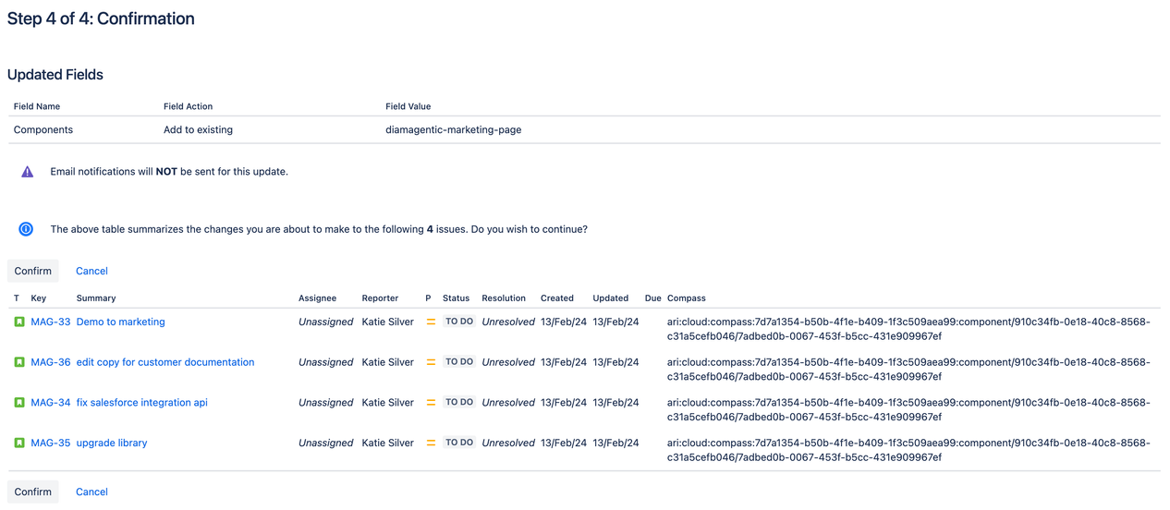Click the TO DO status of MAG-35
The width and height of the screenshot is (1170, 510).
459,443
